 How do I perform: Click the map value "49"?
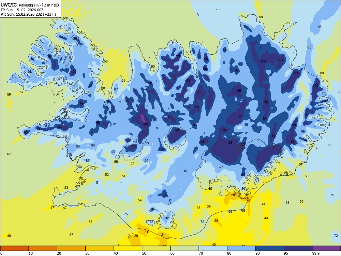click(9, 236)
